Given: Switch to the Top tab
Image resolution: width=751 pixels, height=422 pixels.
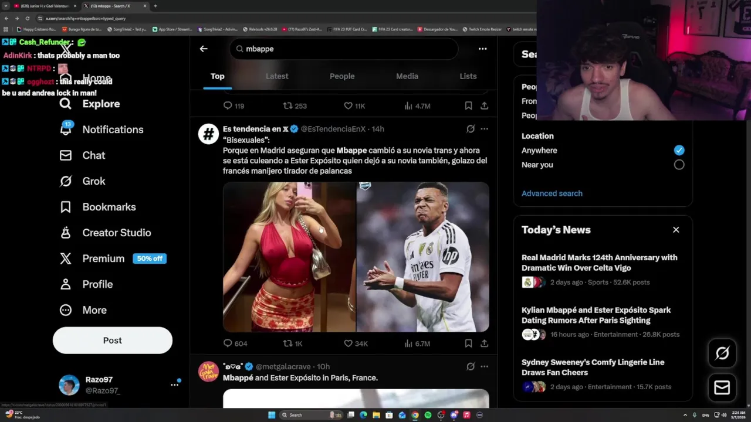Looking at the screenshot, I should (x=217, y=76).
